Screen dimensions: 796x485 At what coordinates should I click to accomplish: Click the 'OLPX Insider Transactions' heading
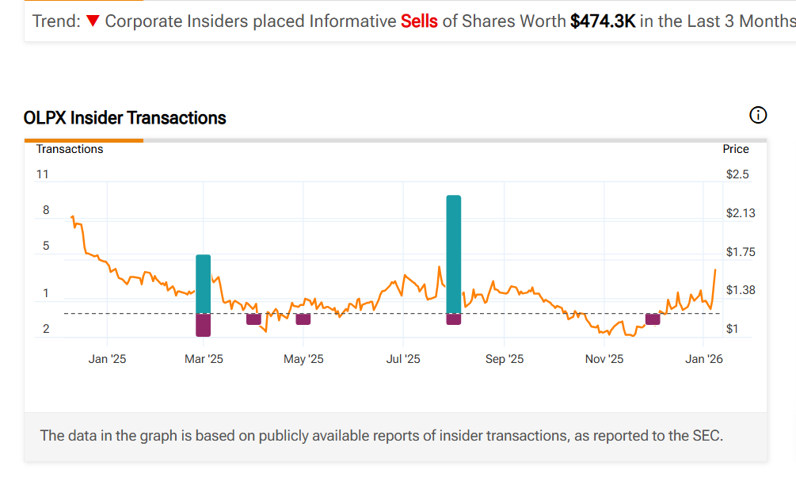(125, 118)
